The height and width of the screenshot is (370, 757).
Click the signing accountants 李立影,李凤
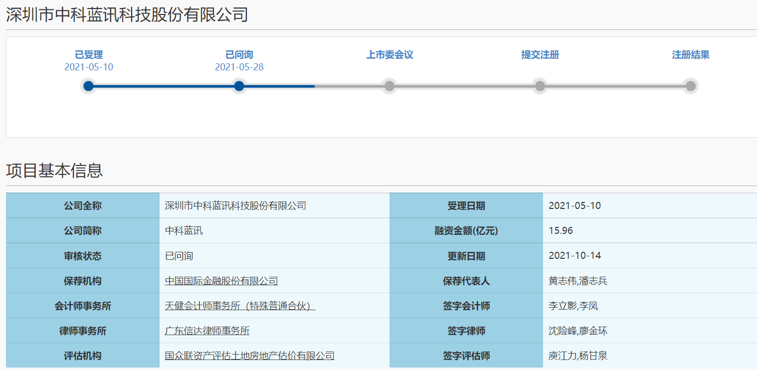coord(573,306)
